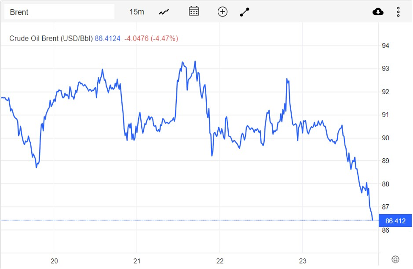
Task: Click the Crude Oil Brent (USD/Bbl) title
Action: pyautogui.click(x=51, y=38)
